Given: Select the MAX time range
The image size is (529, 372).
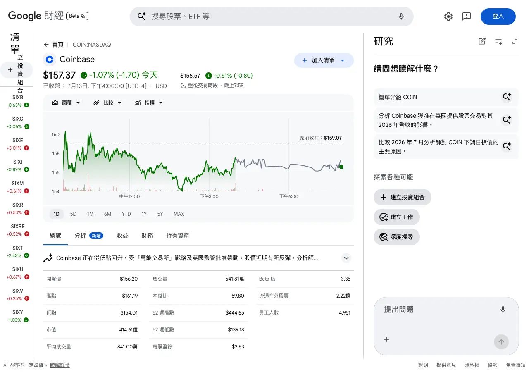Looking at the screenshot, I should tap(179, 214).
